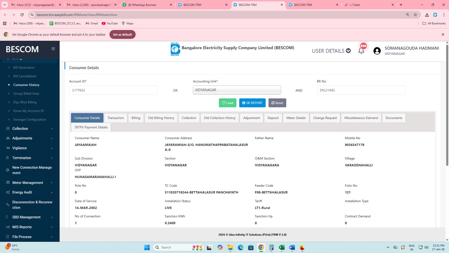Image resolution: width=449 pixels, height=253 pixels.
Task: Reset the consumer search form
Action: (277, 103)
